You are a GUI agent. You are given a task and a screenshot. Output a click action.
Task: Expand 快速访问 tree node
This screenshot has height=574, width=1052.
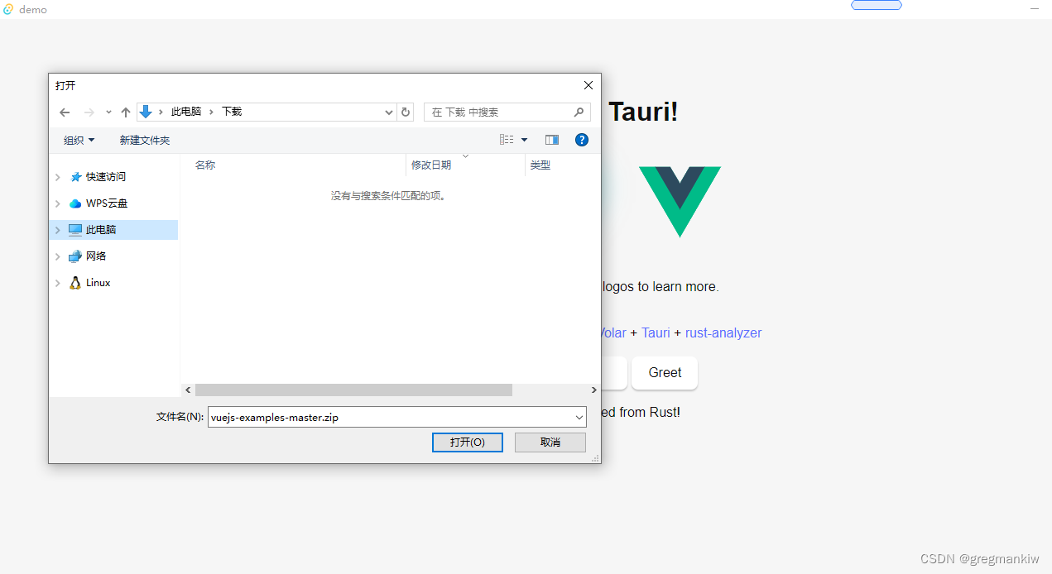click(x=57, y=177)
